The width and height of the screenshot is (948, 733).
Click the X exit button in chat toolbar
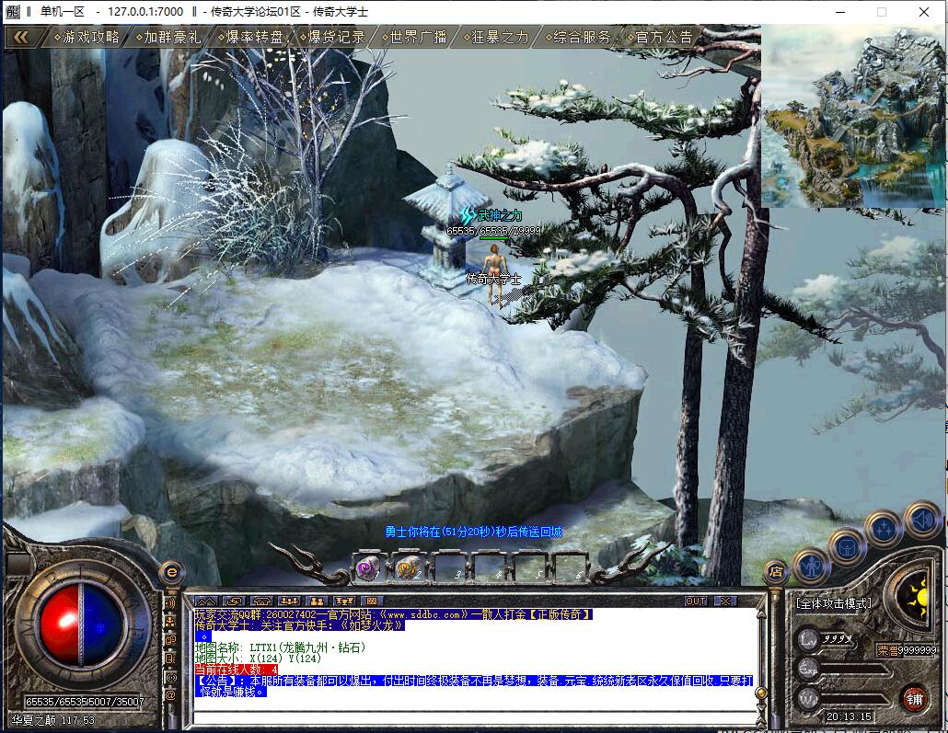(723, 601)
